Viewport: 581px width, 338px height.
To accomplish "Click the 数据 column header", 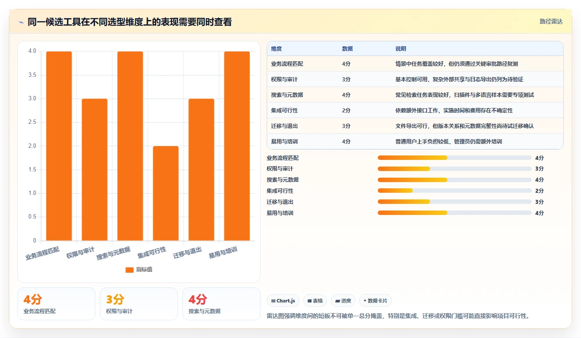I will tap(348, 49).
